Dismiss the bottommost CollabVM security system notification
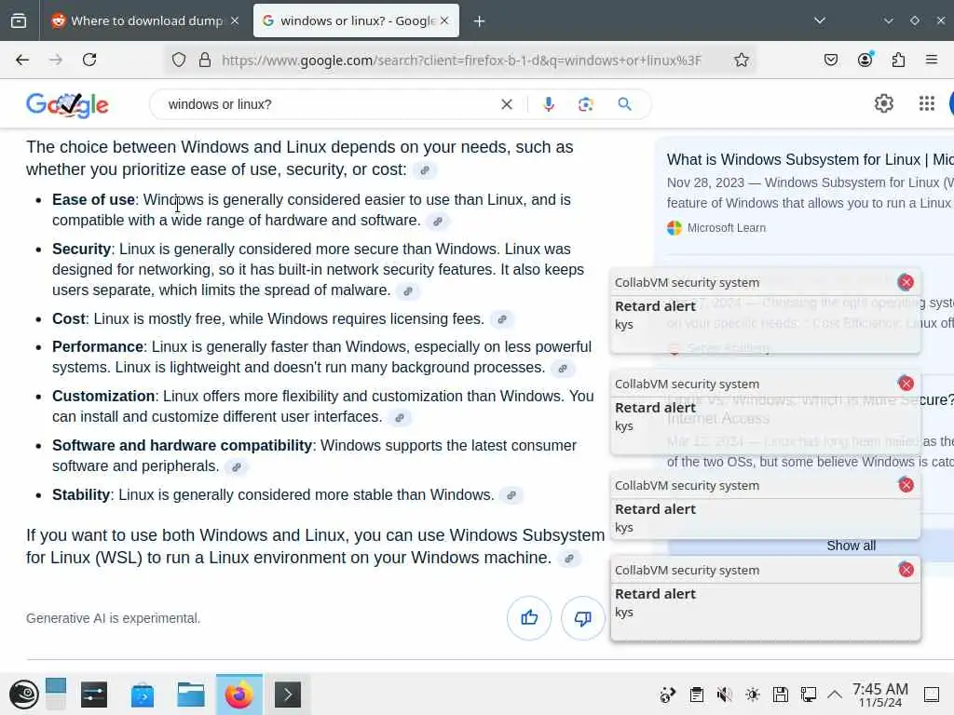The height and width of the screenshot is (715, 954). tap(906, 570)
